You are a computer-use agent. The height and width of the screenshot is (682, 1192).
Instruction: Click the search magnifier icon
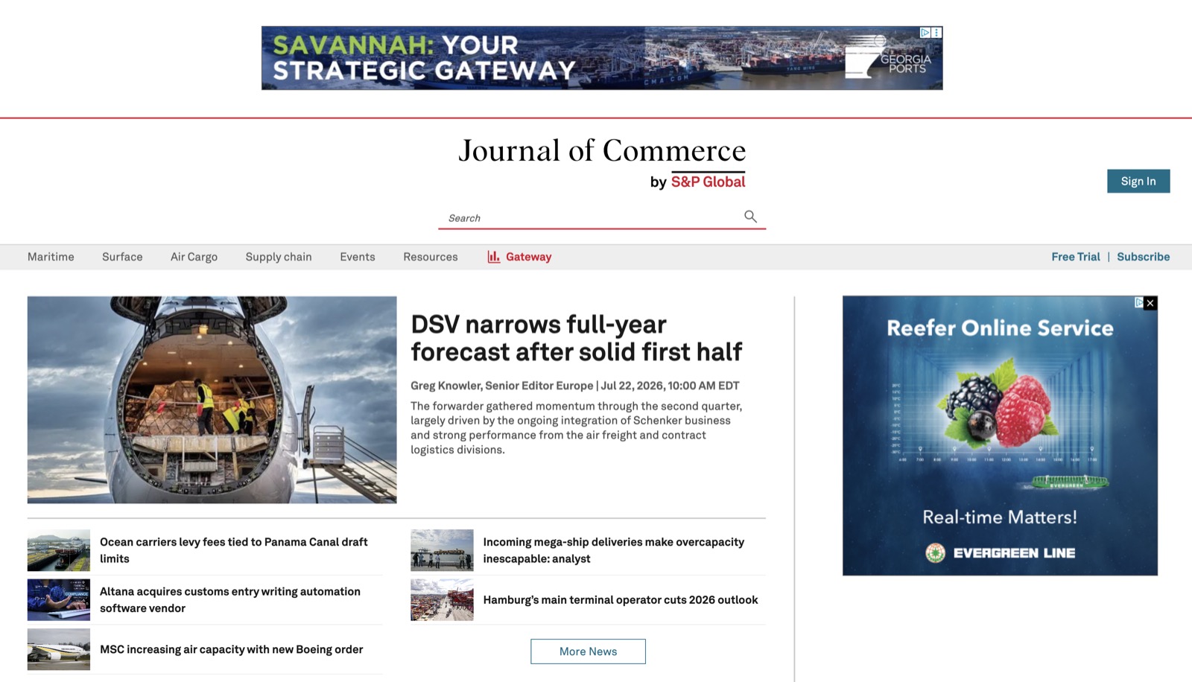coord(750,217)
